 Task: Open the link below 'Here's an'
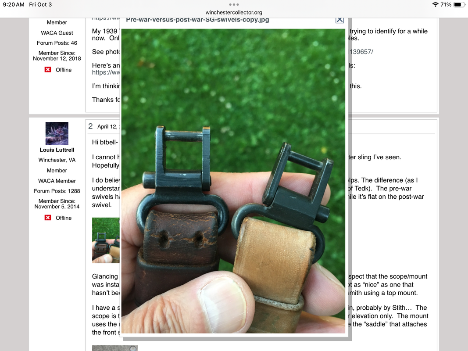[106, 72]
